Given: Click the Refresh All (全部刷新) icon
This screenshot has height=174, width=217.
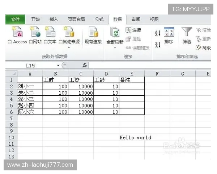Looking at the screenshot, I should coord(115,32).
